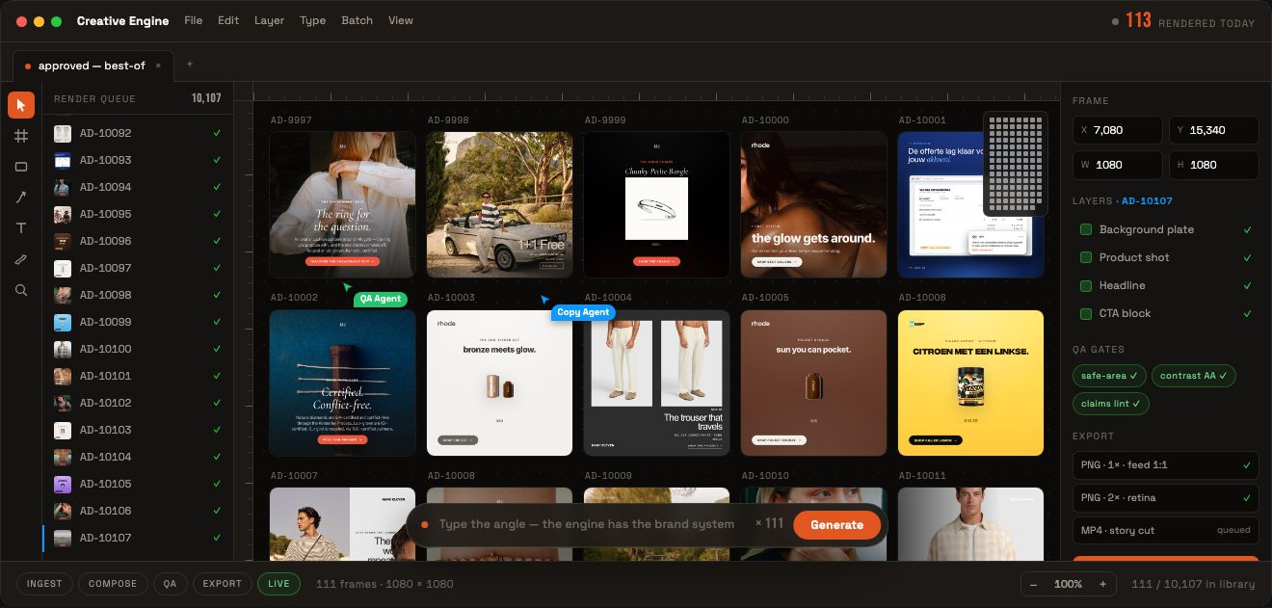Select the Text tool
The height and width of the screenshot is (608, 1272).
tap(21, 228)
